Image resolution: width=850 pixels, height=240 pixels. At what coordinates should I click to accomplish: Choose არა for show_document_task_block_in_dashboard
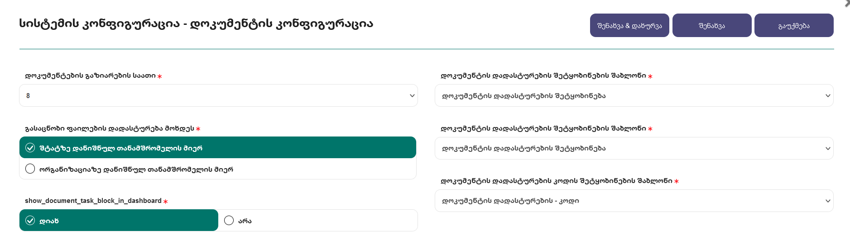coord(318,220)
